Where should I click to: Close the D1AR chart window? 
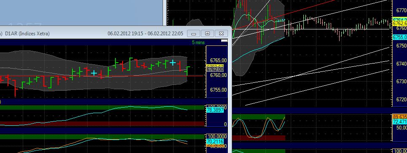[221, 33]
